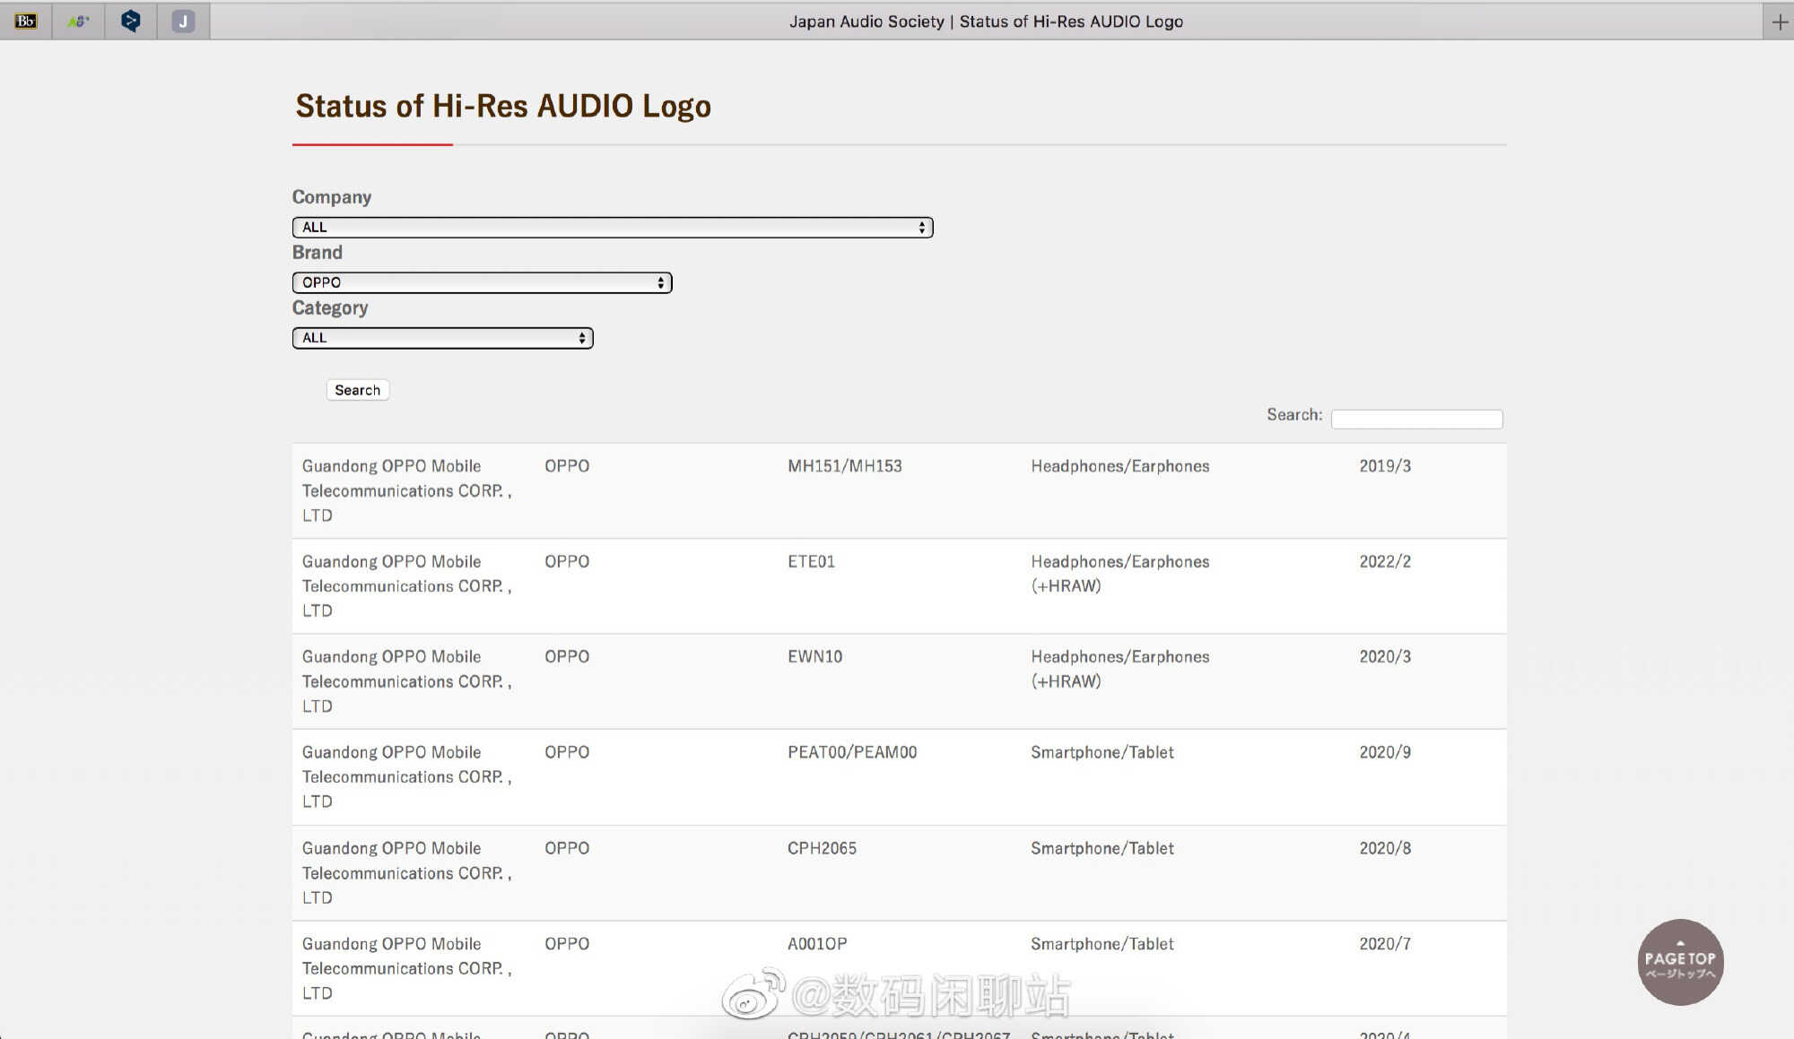Toggle the OPPO brand filter selection
The width and height of the screenshot is (1794, 1039).
[x=483, y=282]
